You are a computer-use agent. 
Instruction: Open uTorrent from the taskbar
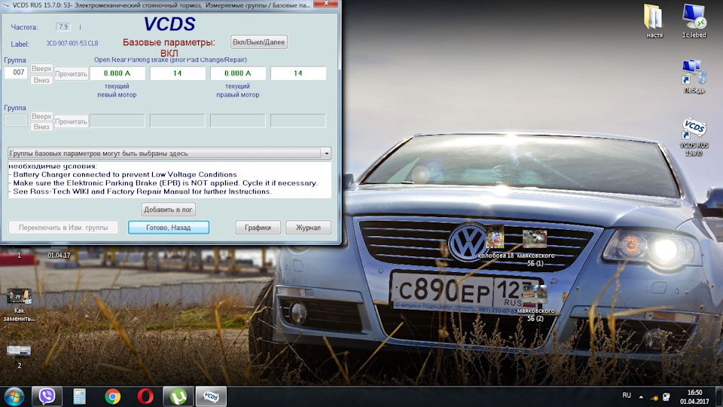coord(178,396)
